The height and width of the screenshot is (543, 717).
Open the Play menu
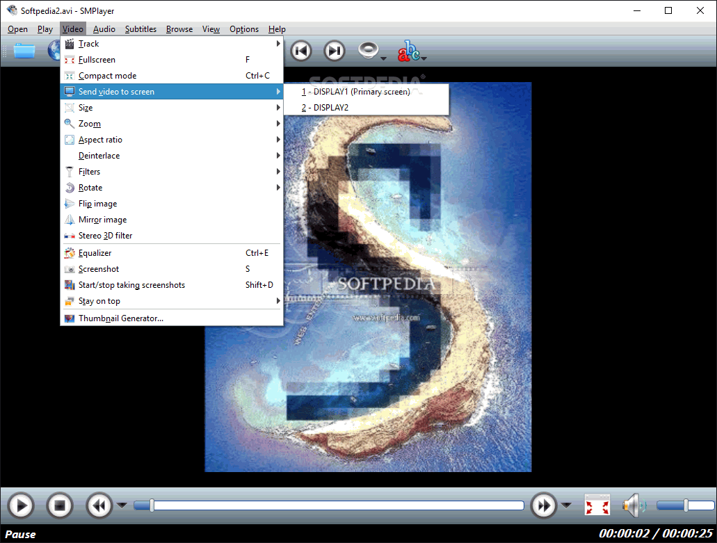(x=45, y=29)
